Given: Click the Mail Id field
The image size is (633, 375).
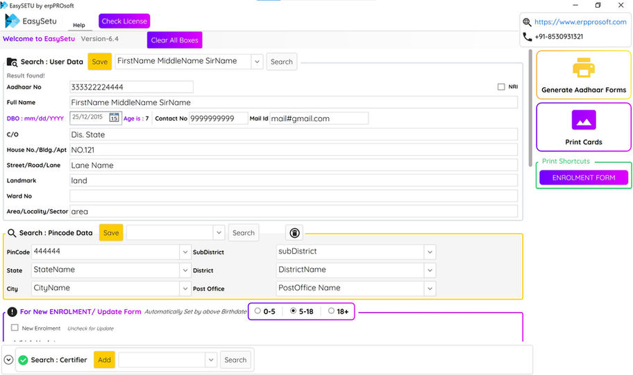Looking at the screenshot, I should 319,119.
